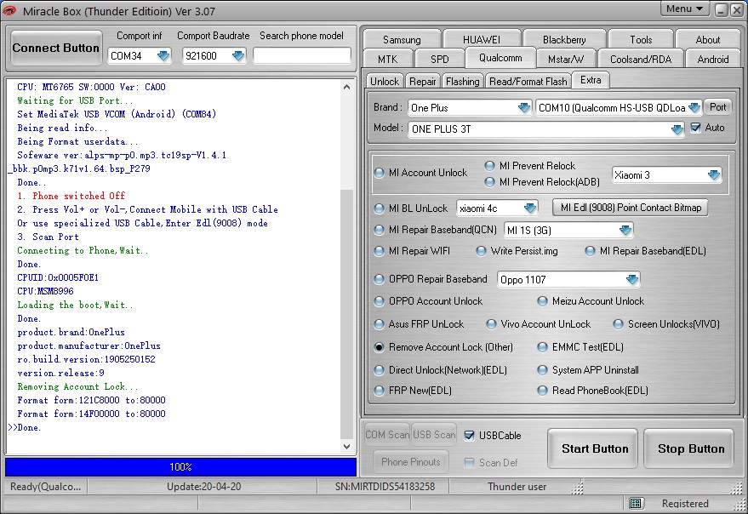This screenshot has width=748, height=514.
Task: Select Remove Account Lock (Other) option
Action: pyautogui.click(x=380, y=347)
